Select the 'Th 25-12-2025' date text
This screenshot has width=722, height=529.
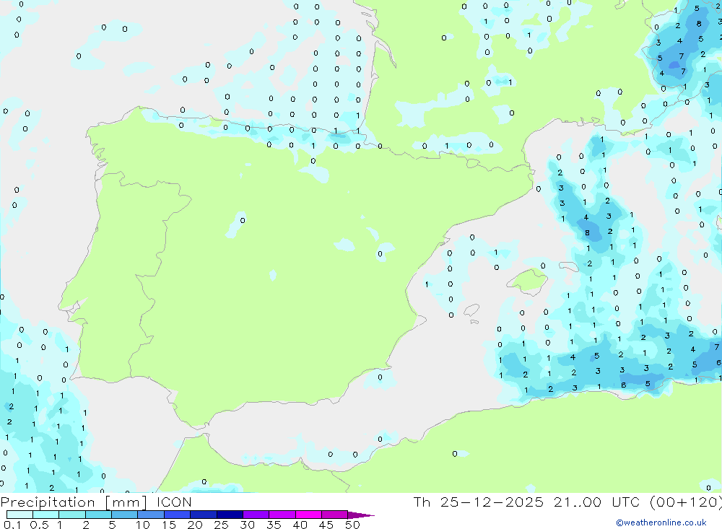click(x=479, y=502)
